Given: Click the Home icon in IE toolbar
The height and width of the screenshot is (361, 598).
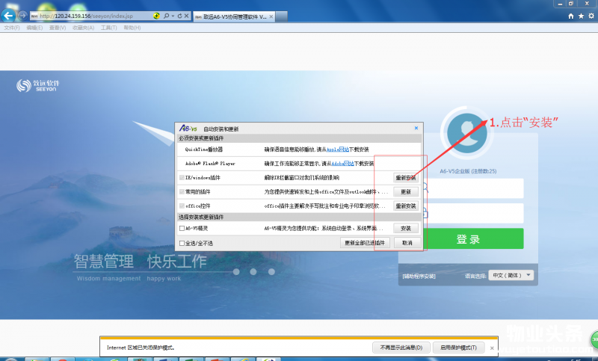Looking at the screenshot, I should pyautogui.click(x=570, y=16).
